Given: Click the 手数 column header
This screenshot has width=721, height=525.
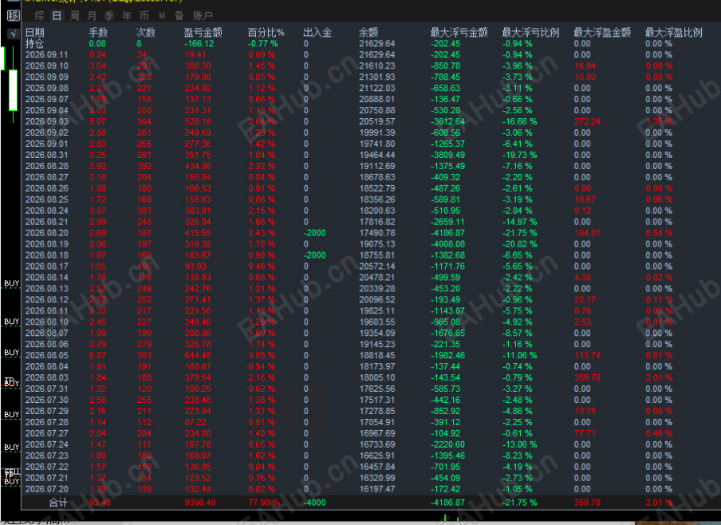Looking at the screenshot, I should [98, 32].
